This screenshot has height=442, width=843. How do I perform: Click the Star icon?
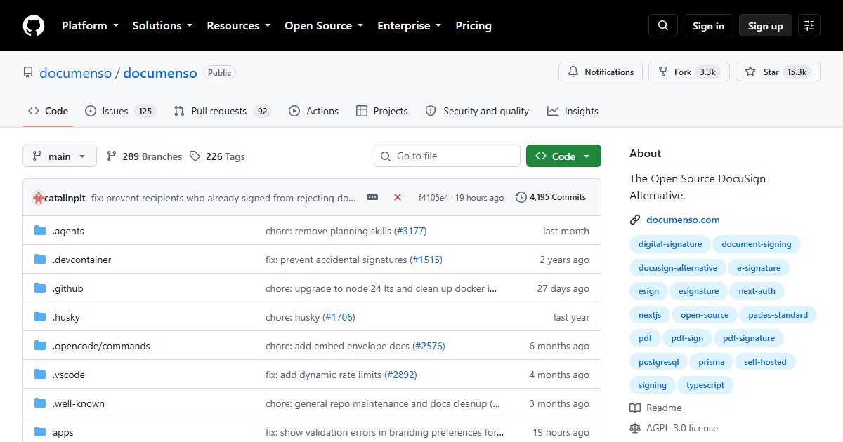coord(750,72)
